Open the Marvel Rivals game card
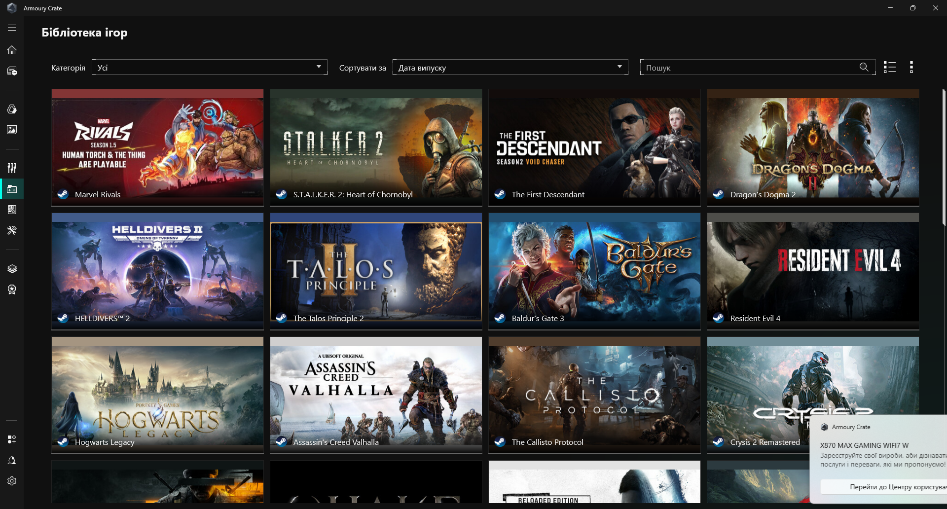The image size is (947, 509). (158, 147)
